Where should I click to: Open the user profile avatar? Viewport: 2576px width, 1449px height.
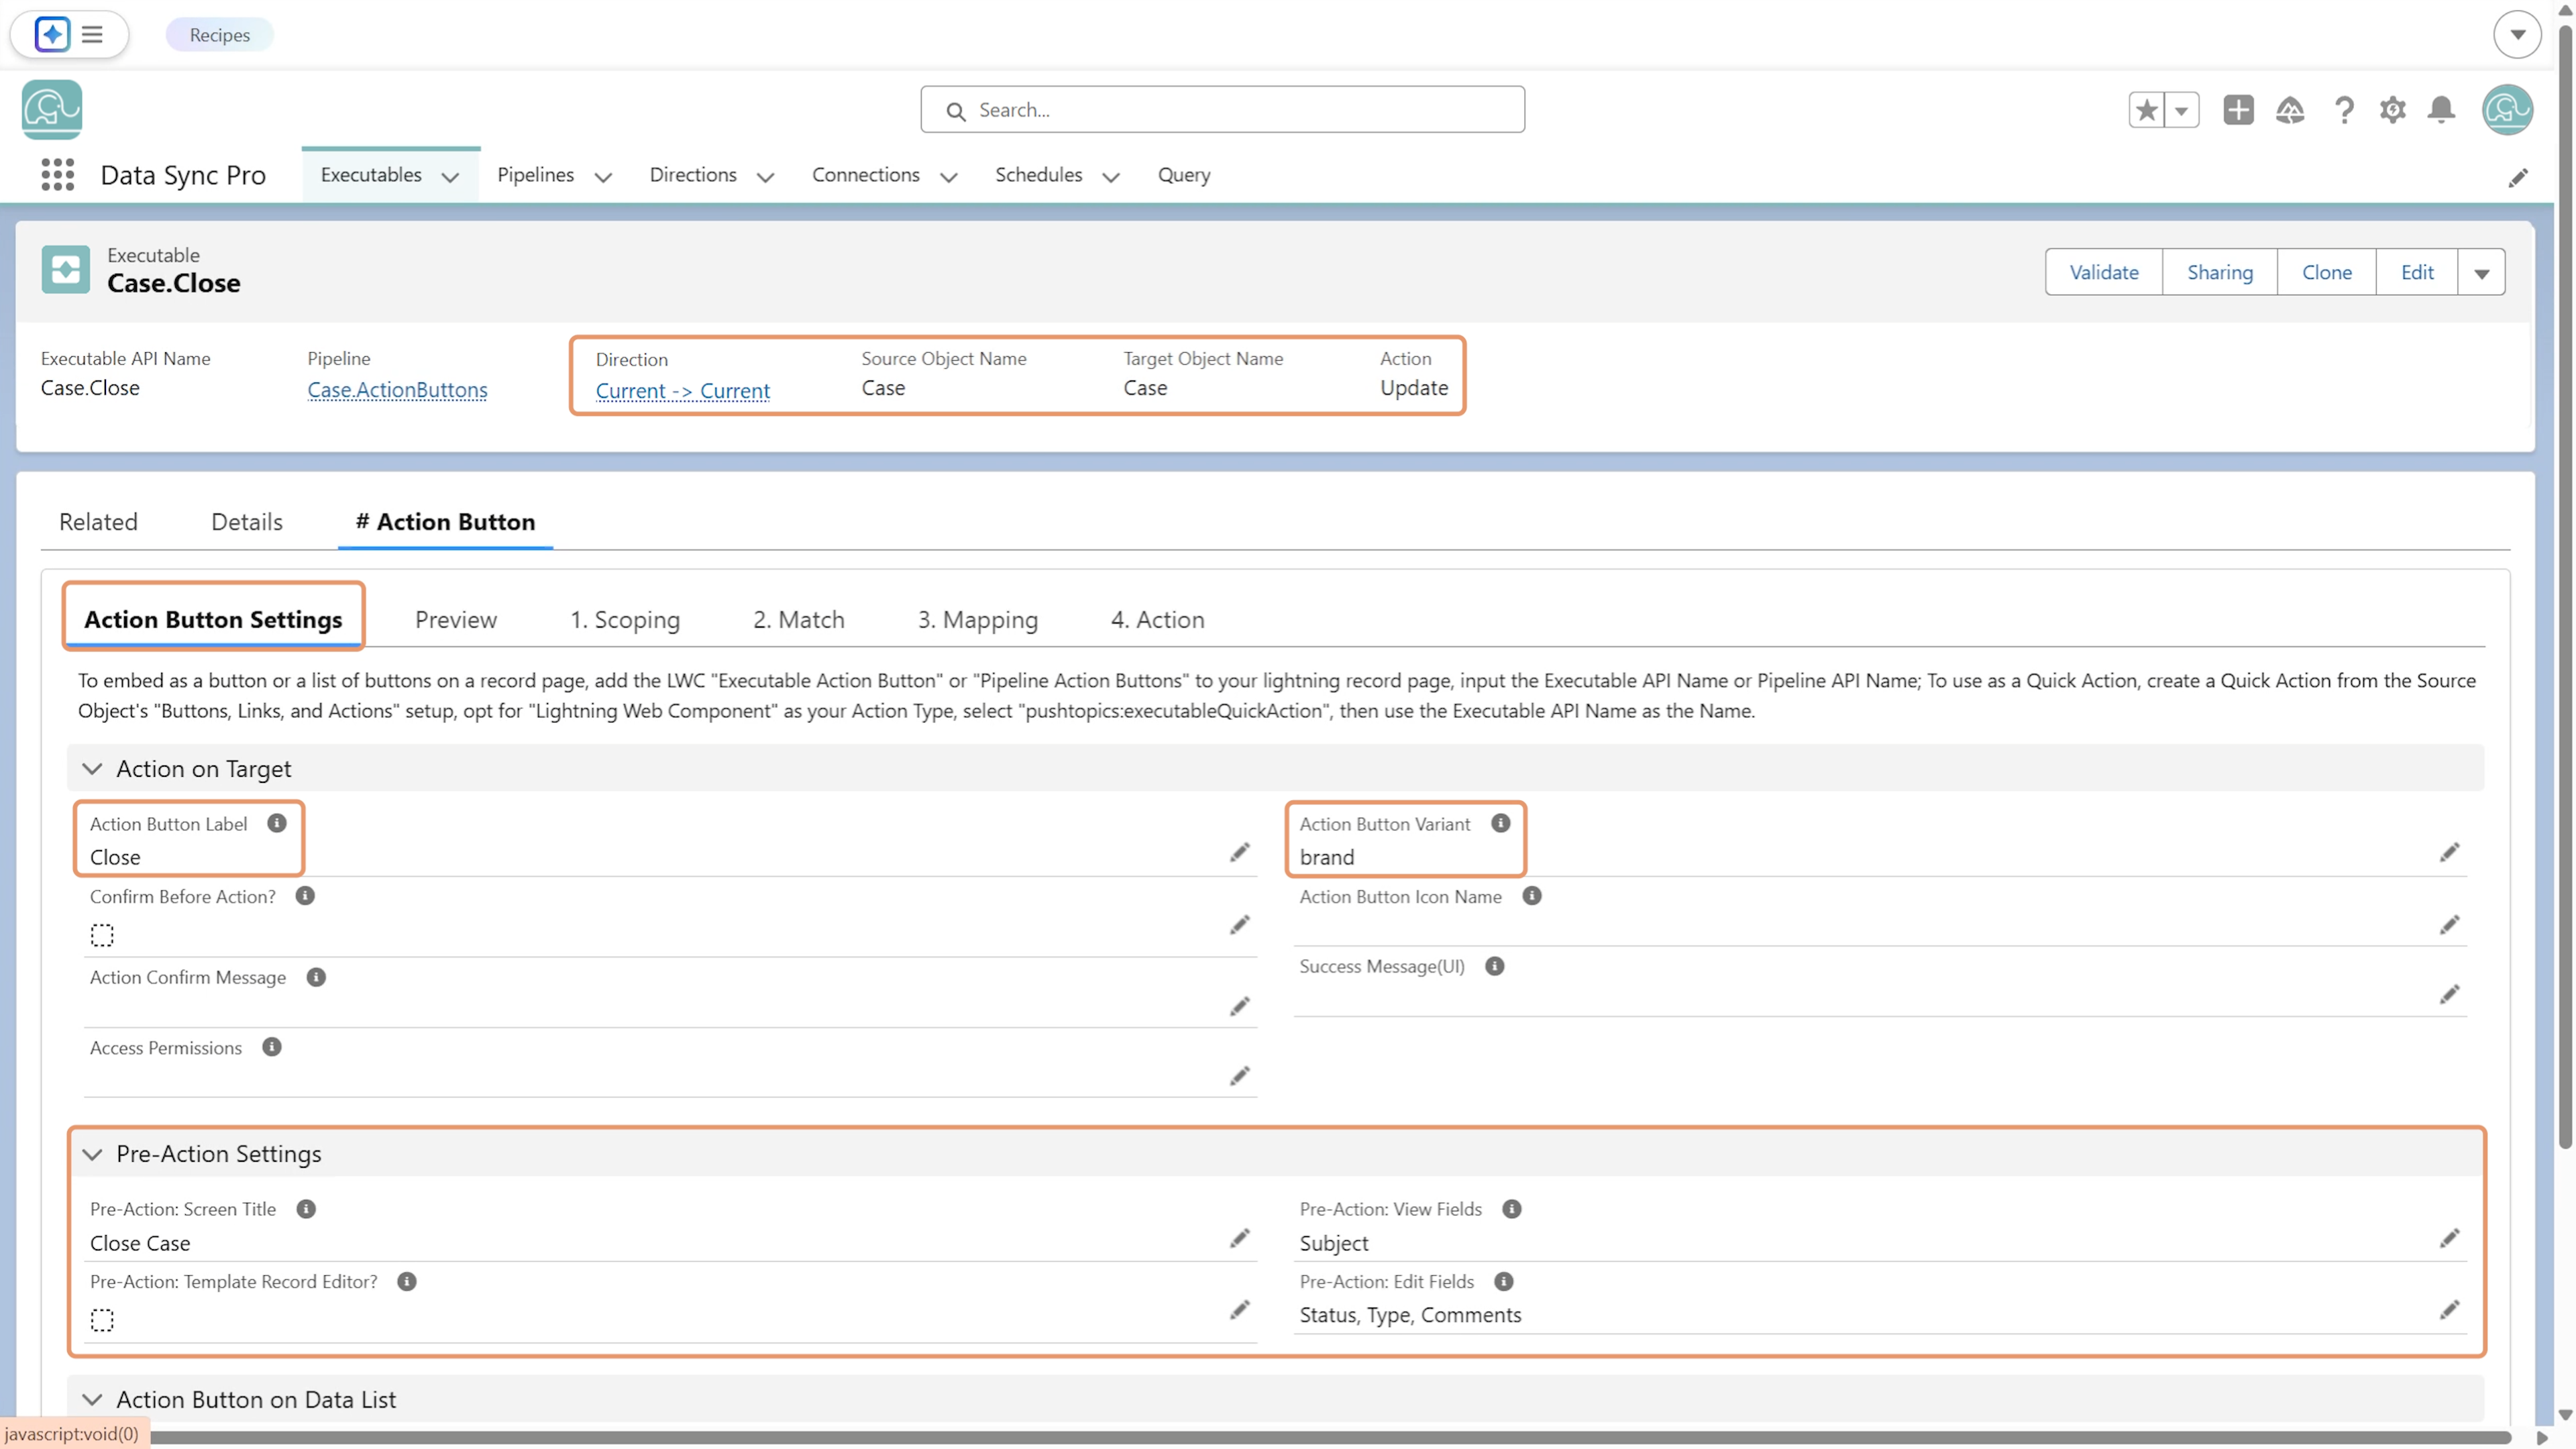pos(2507,110)
